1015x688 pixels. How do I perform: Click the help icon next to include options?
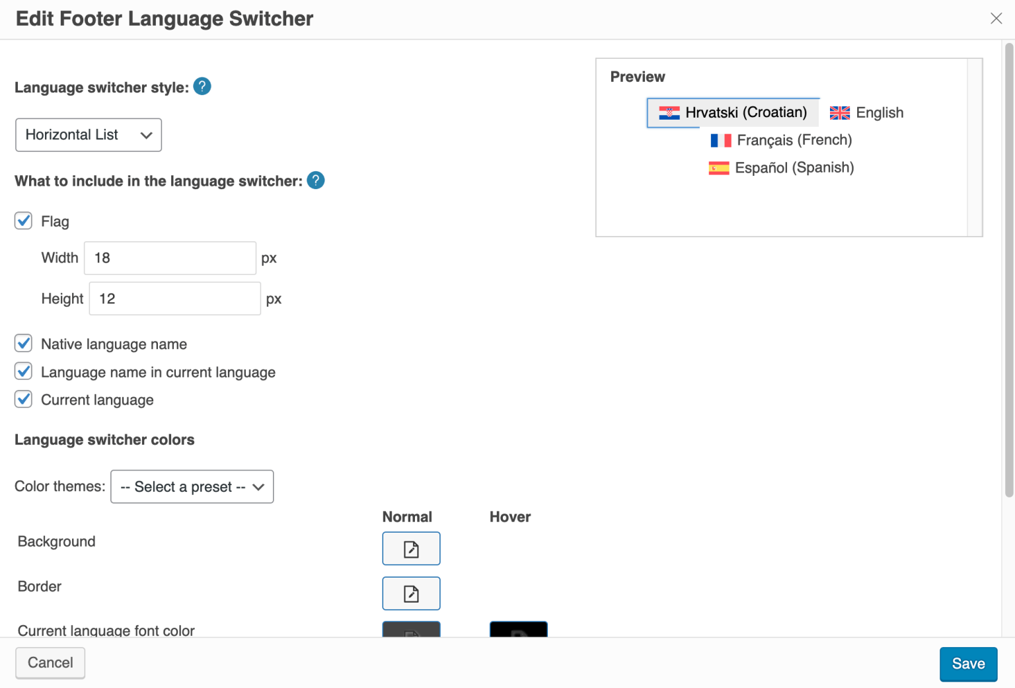point(316,180)
